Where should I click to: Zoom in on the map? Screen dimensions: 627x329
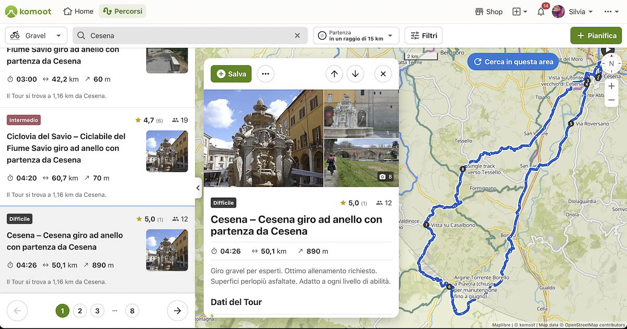pyautogui.click(x=611, y=86)
